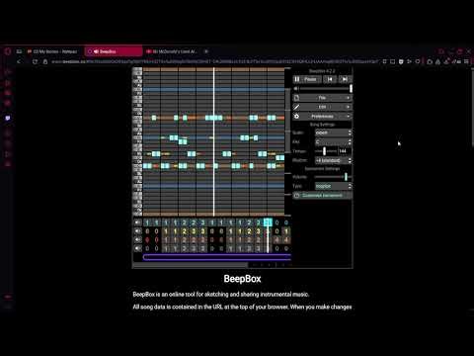Open the Scale dropdown
Screen dimensions: 474x356
click(x=333, y=133)
